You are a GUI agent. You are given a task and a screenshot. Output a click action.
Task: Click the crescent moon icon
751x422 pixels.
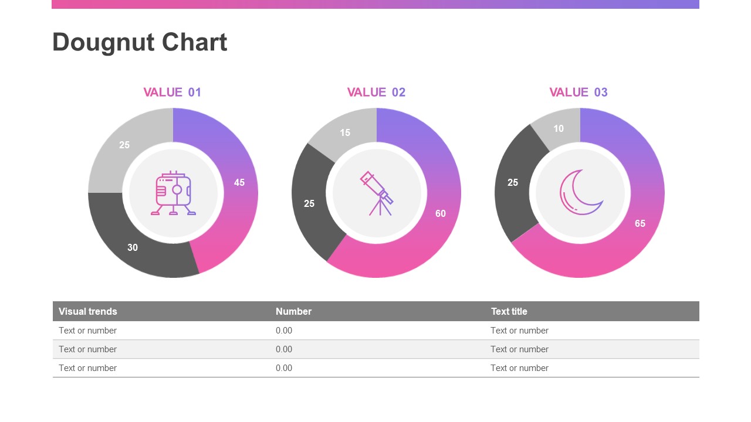[x=580, y=190]
